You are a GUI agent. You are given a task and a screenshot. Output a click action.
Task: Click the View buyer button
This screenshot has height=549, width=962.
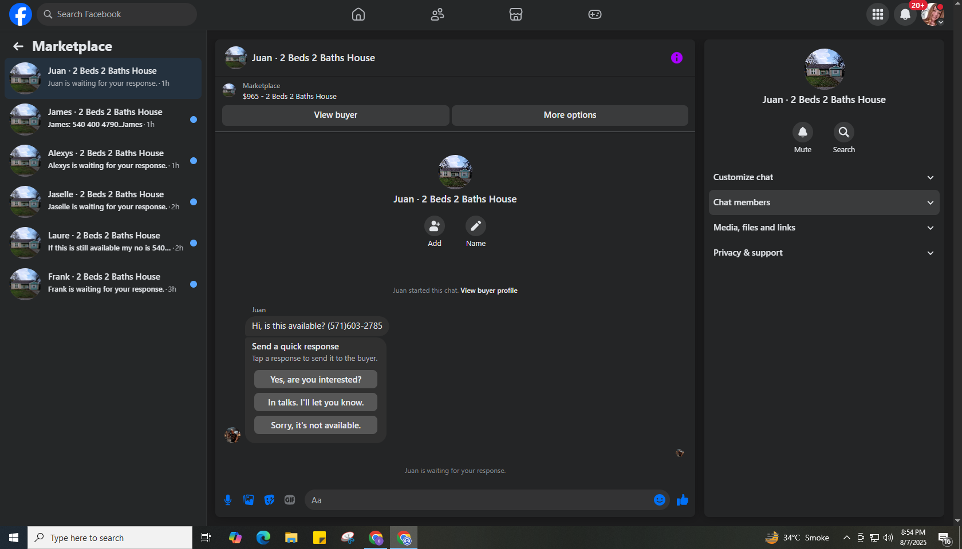[336, 115]
